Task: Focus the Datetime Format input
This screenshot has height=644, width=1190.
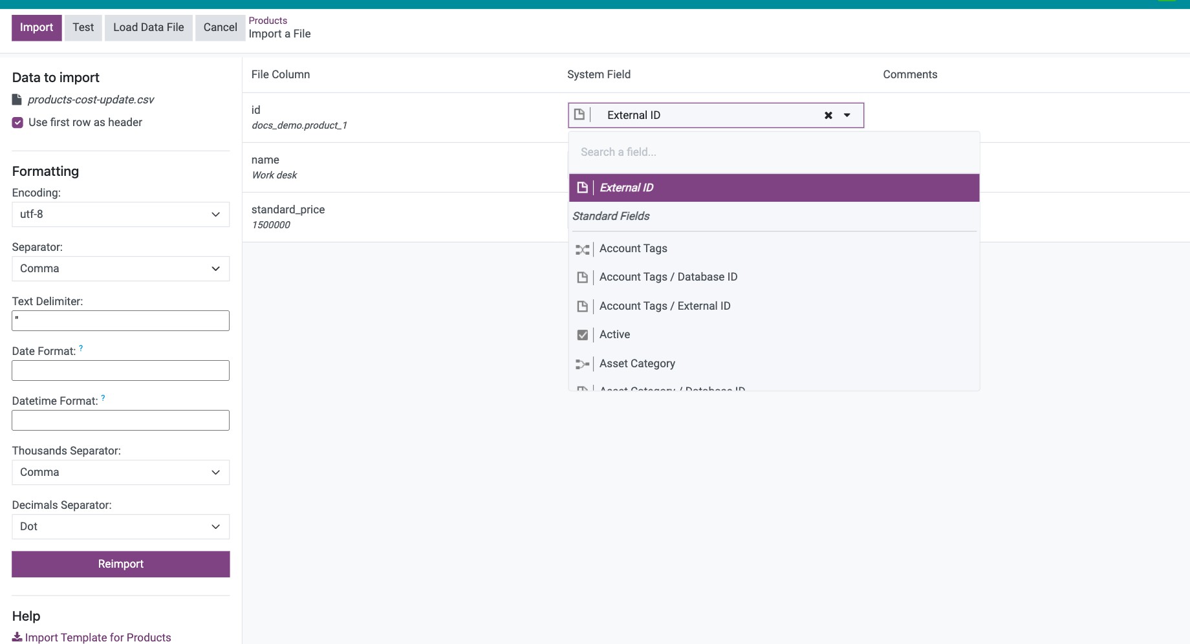Action: 121,420
